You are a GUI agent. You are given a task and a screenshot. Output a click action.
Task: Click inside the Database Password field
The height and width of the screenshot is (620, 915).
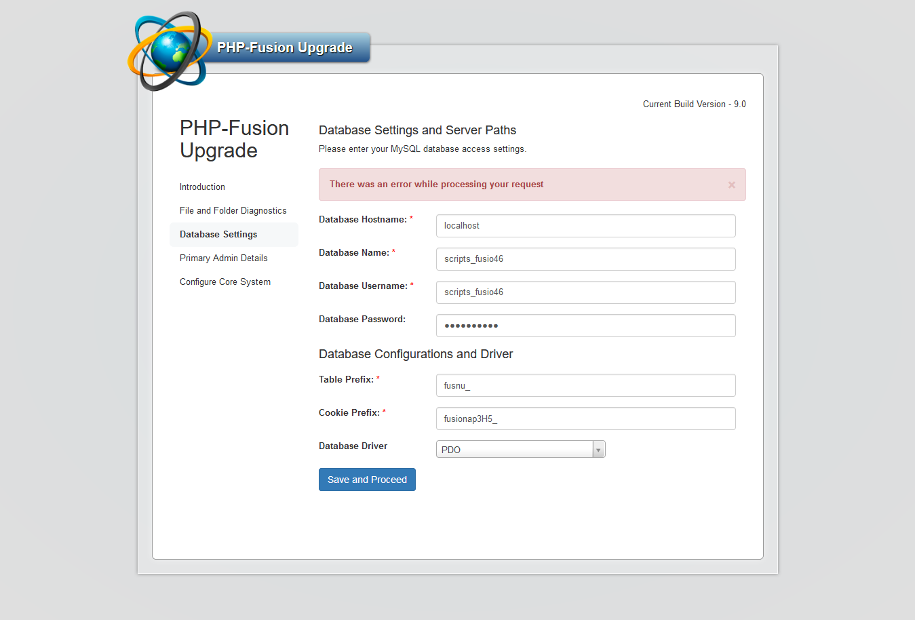585,325
